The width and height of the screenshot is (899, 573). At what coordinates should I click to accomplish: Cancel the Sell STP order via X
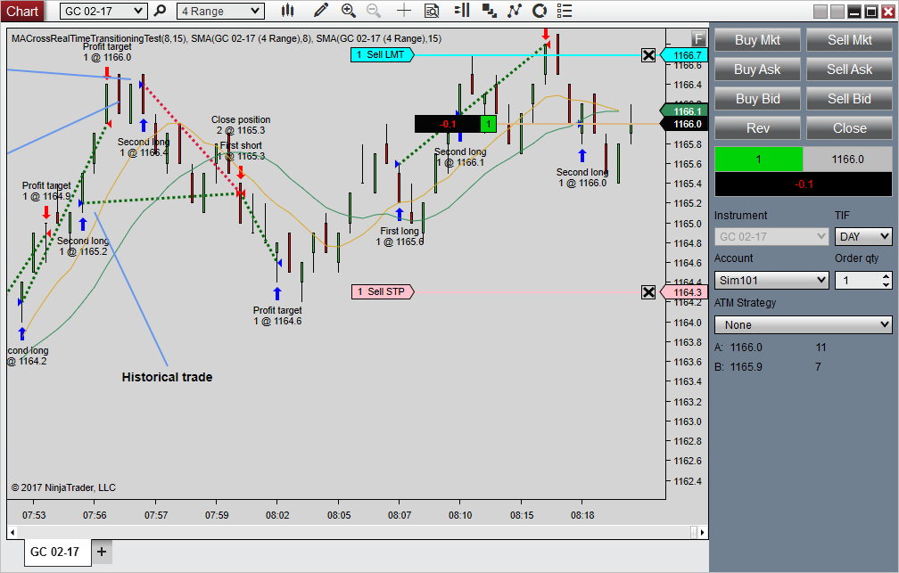pos(648,292)
